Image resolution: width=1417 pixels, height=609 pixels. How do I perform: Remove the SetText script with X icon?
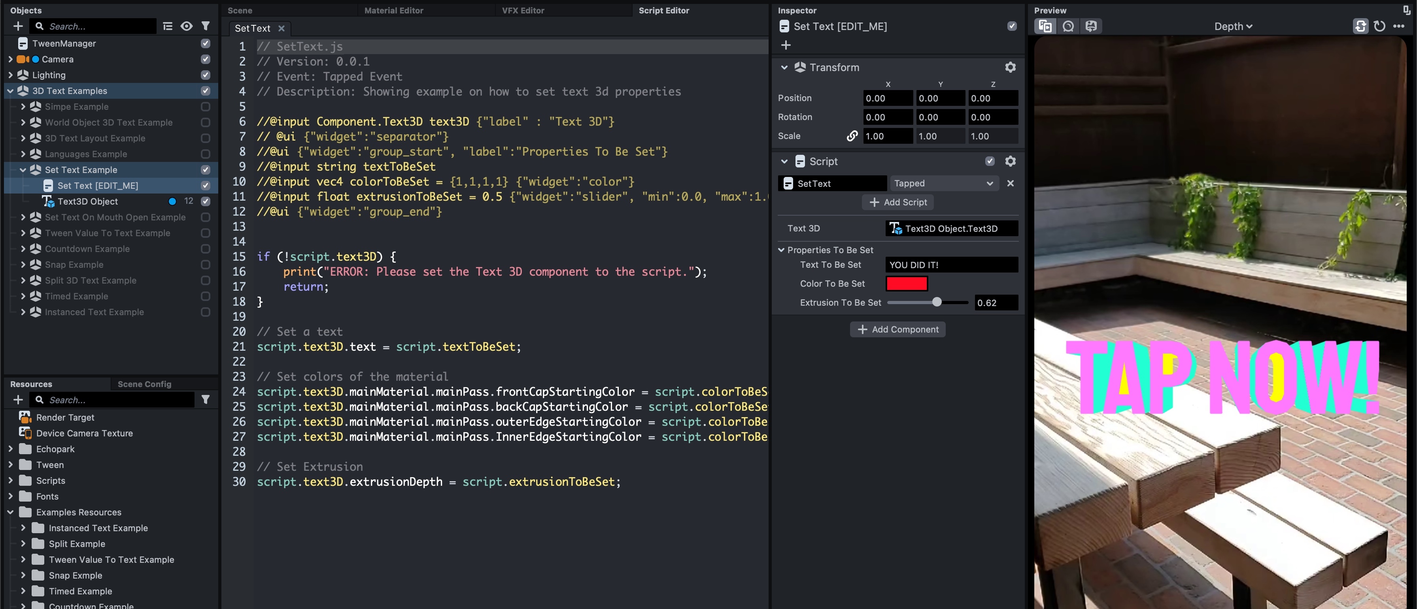click(x=1011, y=184)
